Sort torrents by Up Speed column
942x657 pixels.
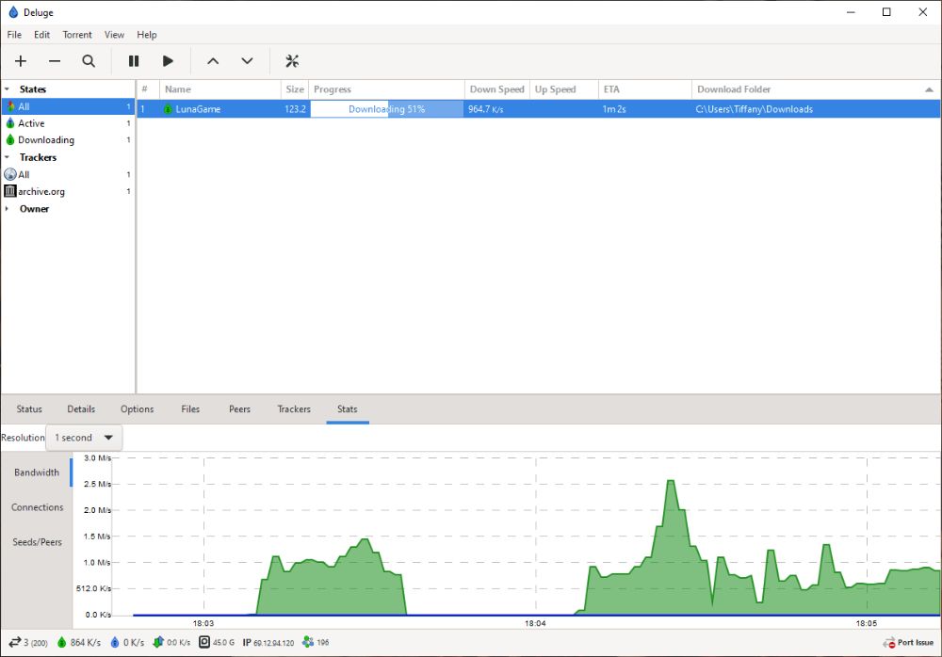click(x=564, y=89)
